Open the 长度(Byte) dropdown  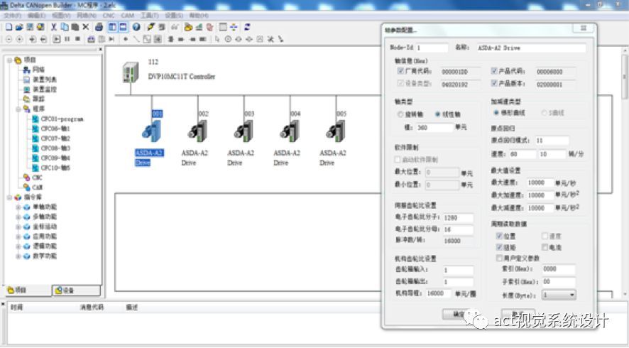coord(559,295)
